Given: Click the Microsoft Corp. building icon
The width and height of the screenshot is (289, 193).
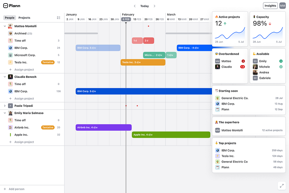Looking at the screenshot, I should 10,55.
